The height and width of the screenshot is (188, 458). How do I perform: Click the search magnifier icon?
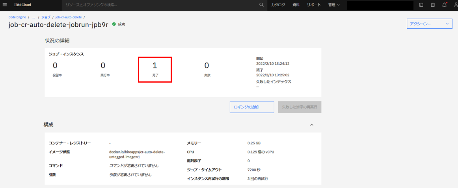coord(261,5)
